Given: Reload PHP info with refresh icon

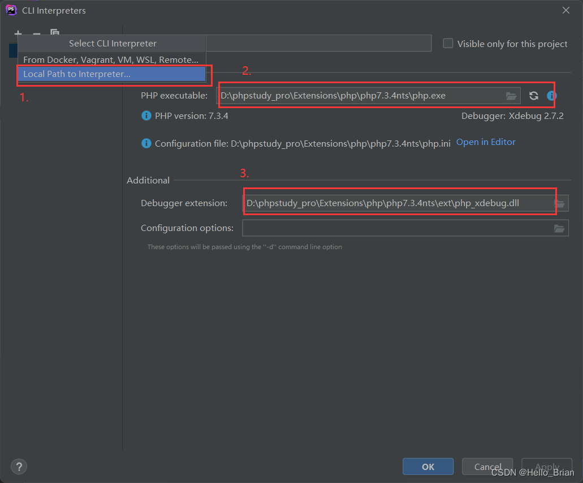Looking at the screenshot, I should pos(534,96).
